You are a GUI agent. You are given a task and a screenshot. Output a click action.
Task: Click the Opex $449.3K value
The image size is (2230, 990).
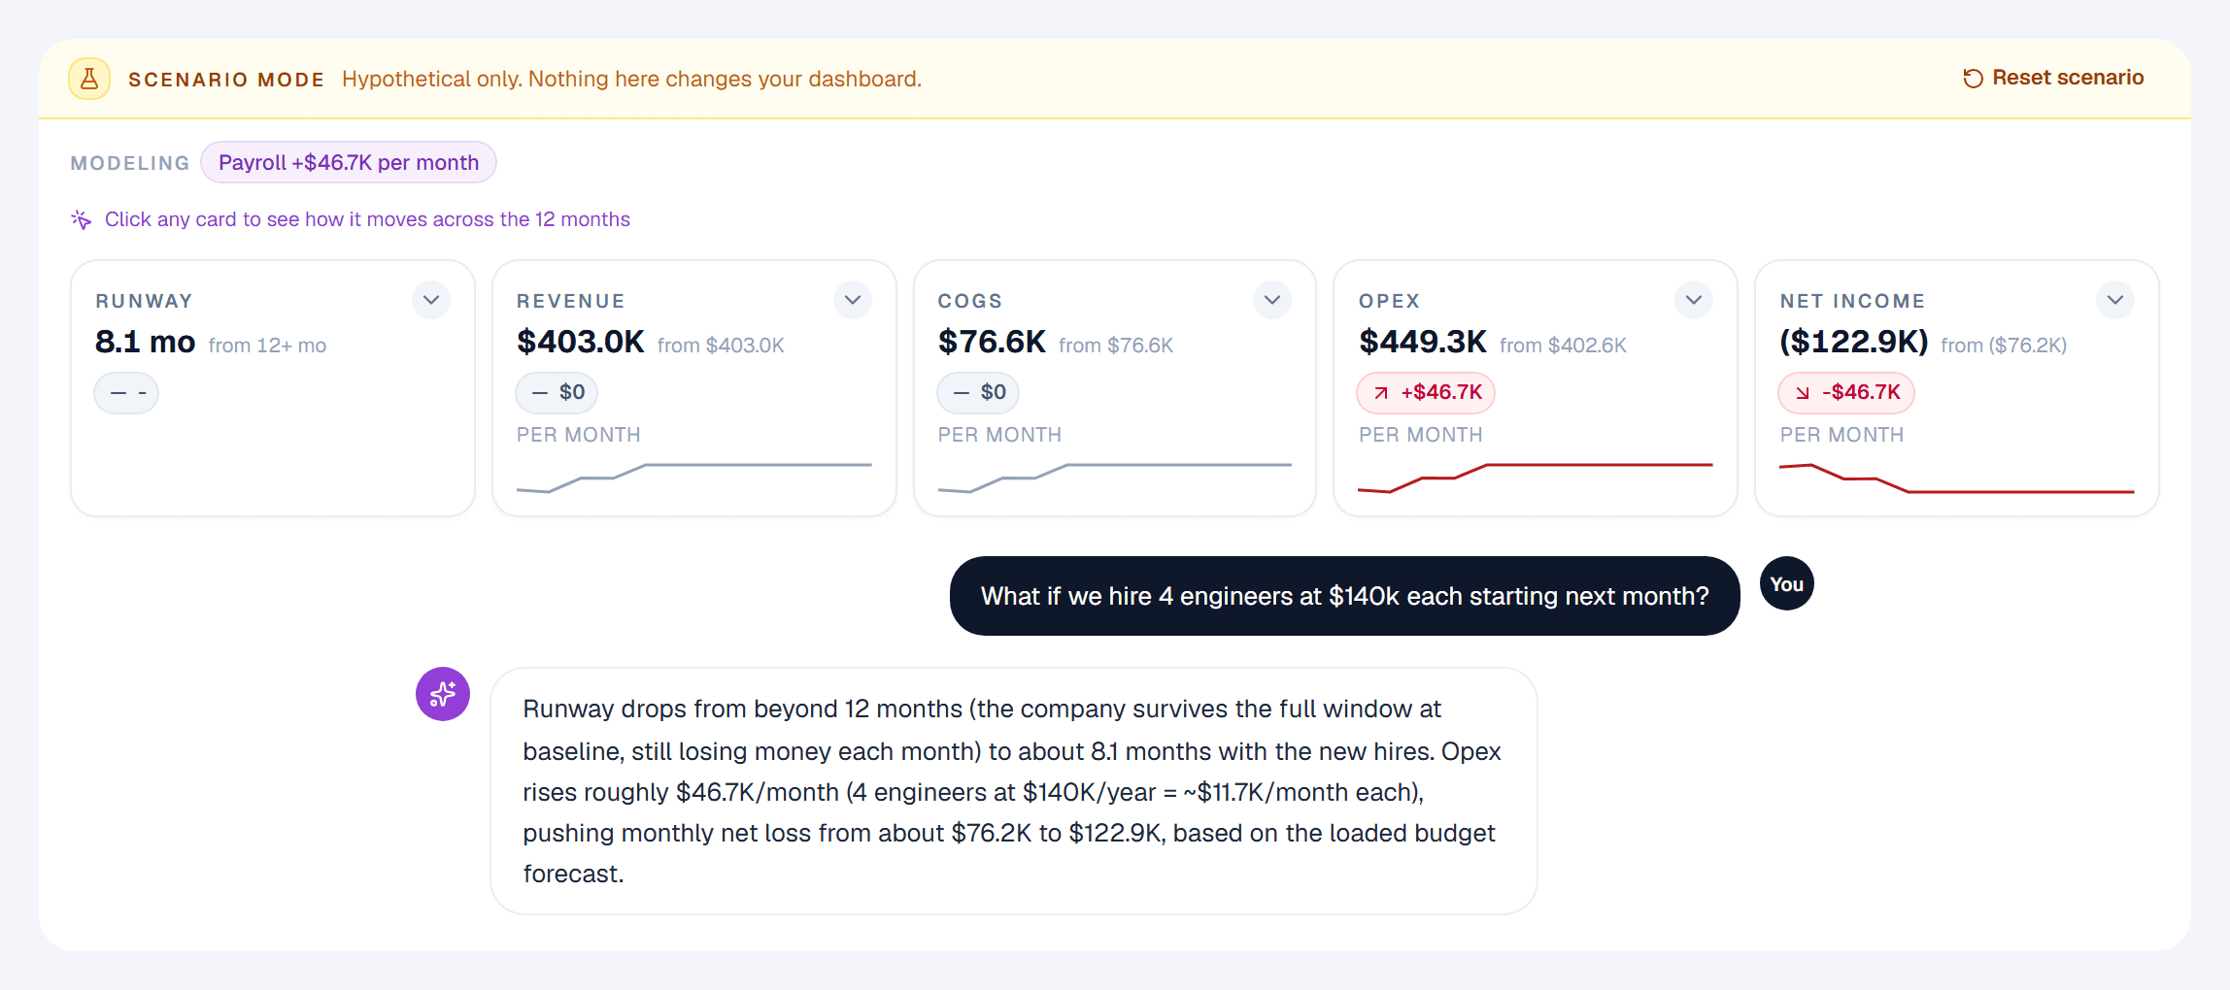[1423, 342]
